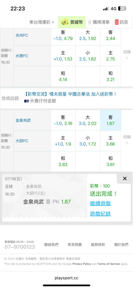Viewport: 133px width, 289px height.
Task: Open team link 水原FC
Action: pos(22,56)
